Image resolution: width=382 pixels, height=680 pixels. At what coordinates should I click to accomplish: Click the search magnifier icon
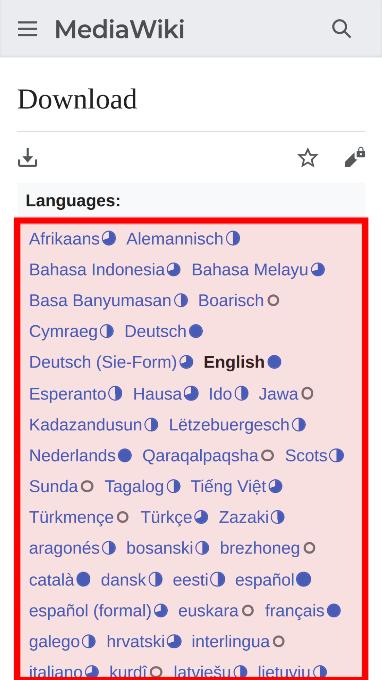[x=341, y=29]
